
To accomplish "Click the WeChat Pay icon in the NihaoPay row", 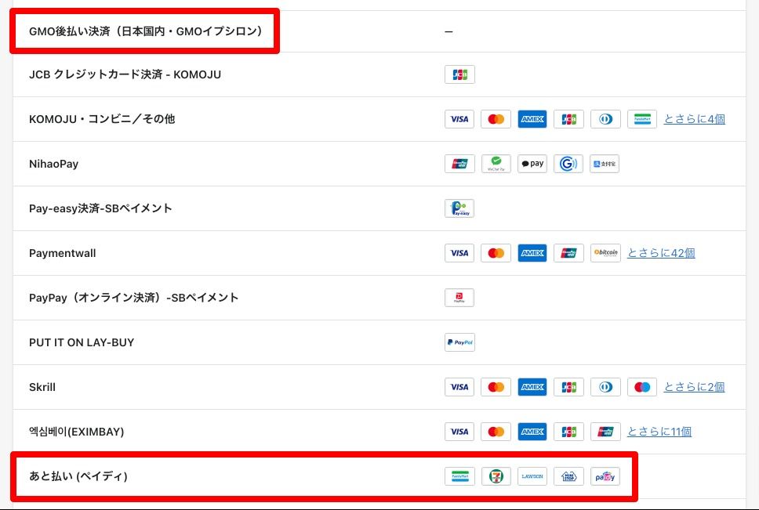I will 496,164.
